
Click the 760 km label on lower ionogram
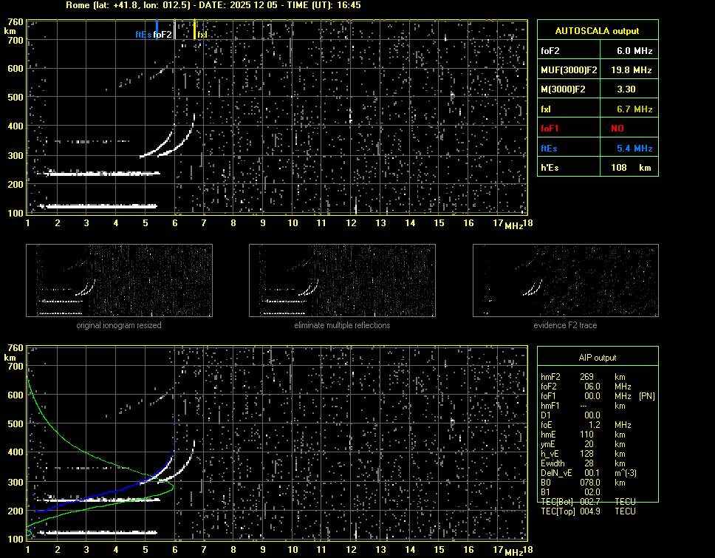14,348
